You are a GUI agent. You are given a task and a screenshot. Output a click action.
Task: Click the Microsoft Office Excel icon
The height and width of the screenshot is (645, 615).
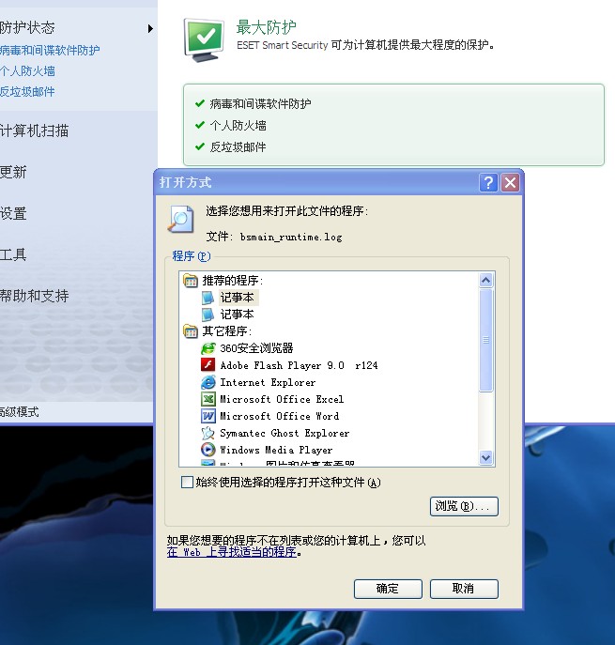[x=208, y=399]
